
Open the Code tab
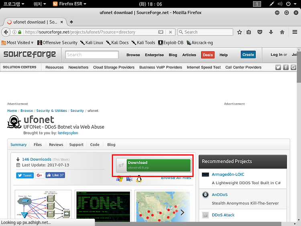pyautogui.click(x=95, y=145)
